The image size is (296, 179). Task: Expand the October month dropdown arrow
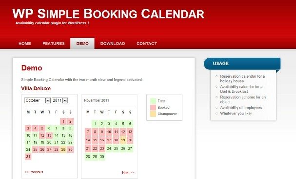coord(48,100)
